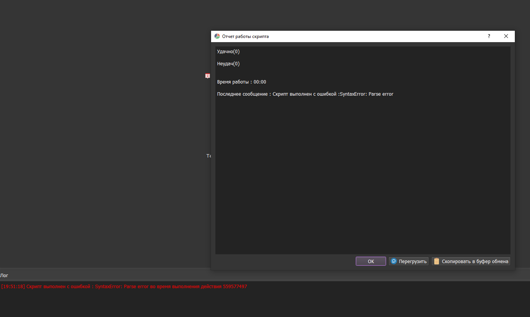This screenshot has width=530, height=317.
Task: Click the Неудач(0) counter line
Action: pos(228,63)
